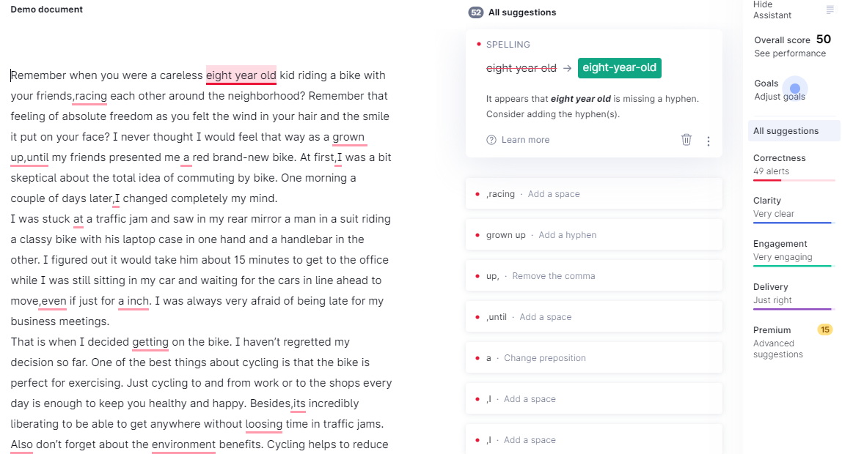Click the Engagement progress bar
Viewport: 842px width, 454px height.
tap(793, 266)
